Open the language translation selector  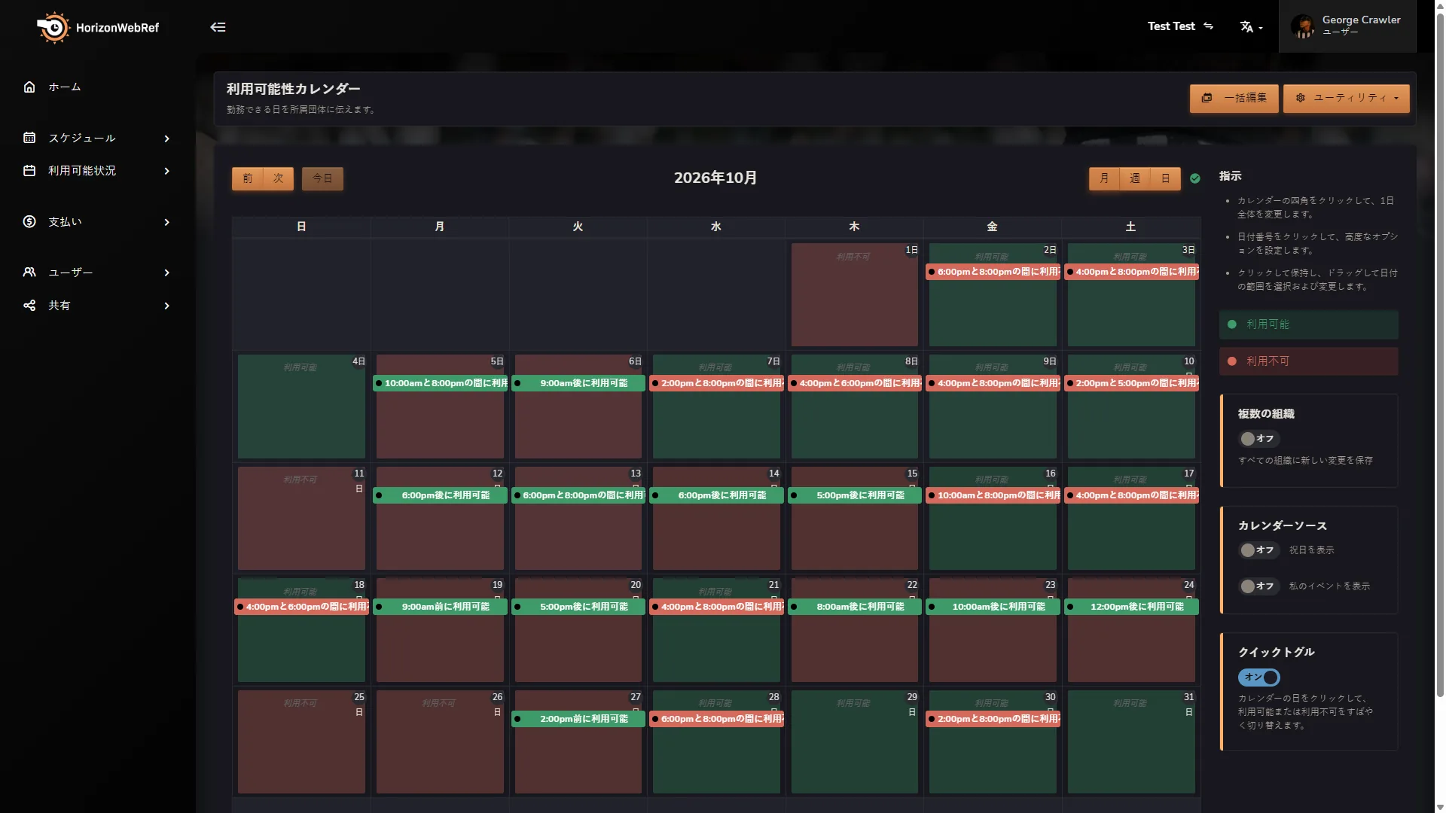[1251, 27]
